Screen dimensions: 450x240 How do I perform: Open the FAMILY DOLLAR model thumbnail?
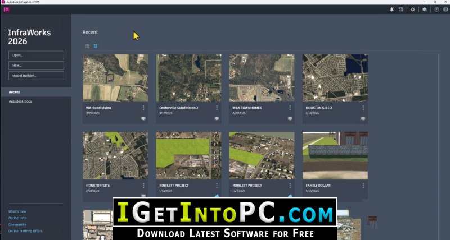point(335,156)
